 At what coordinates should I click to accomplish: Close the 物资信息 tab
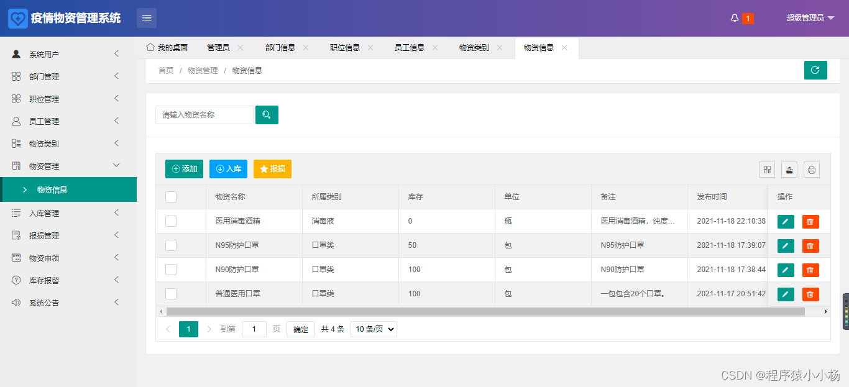564,48
